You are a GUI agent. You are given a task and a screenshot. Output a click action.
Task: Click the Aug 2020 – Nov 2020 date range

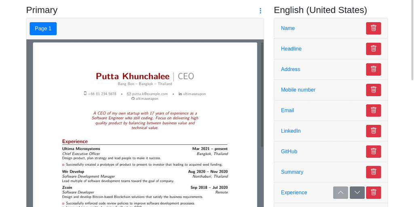click(x=208, y=171)
